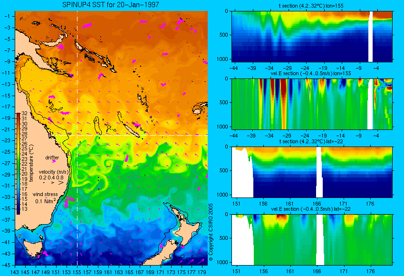This screenshot has width=404, height=276.
Task: Click the "vel.E section (−0.4..0.5m/s) lon=155" title
Action: (311, 73)
